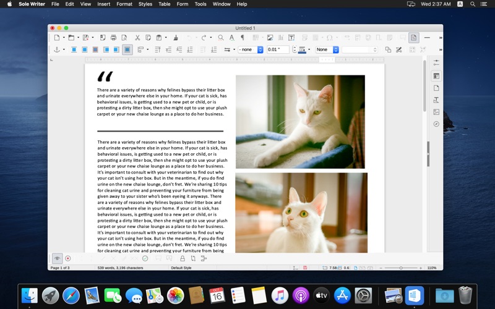This screenshot has width=495, height=309.
Task: Expand the area fill 'None' dropdown
Action: pyautogui.click(x=327, y=49)
